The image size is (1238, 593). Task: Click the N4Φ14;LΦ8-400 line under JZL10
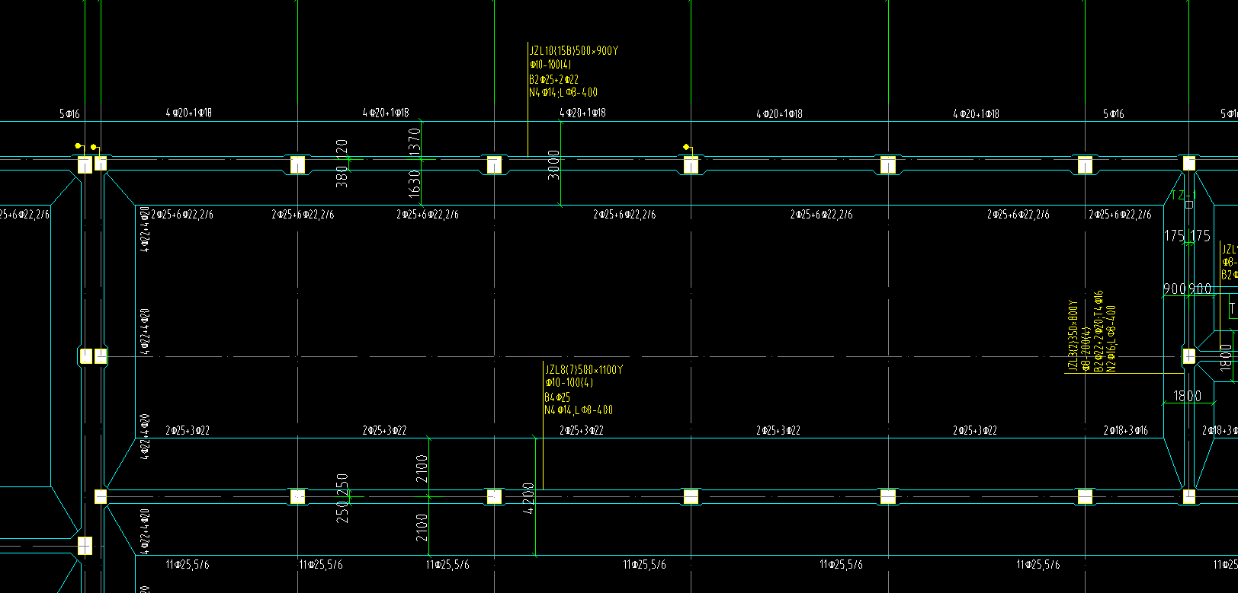click(563, 93)
